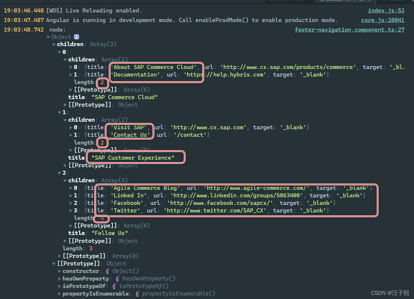Image resolution: width=414 pixels, height=299 pixels.
Task: Click the hasOwnProperty() function value
Action: click(x=145, y=278)
